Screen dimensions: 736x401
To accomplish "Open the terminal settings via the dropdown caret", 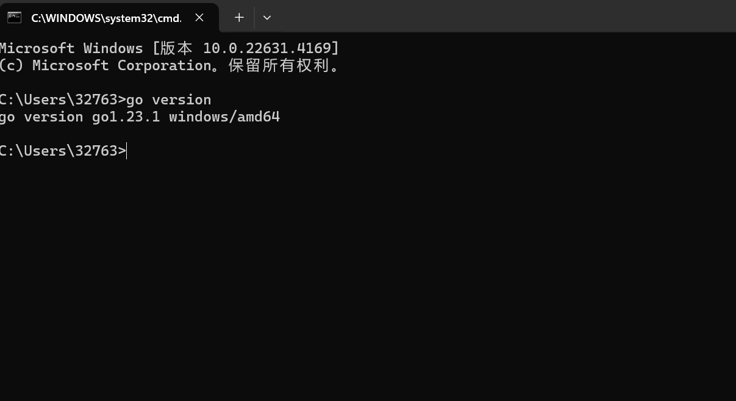I will tap(266, 17).
